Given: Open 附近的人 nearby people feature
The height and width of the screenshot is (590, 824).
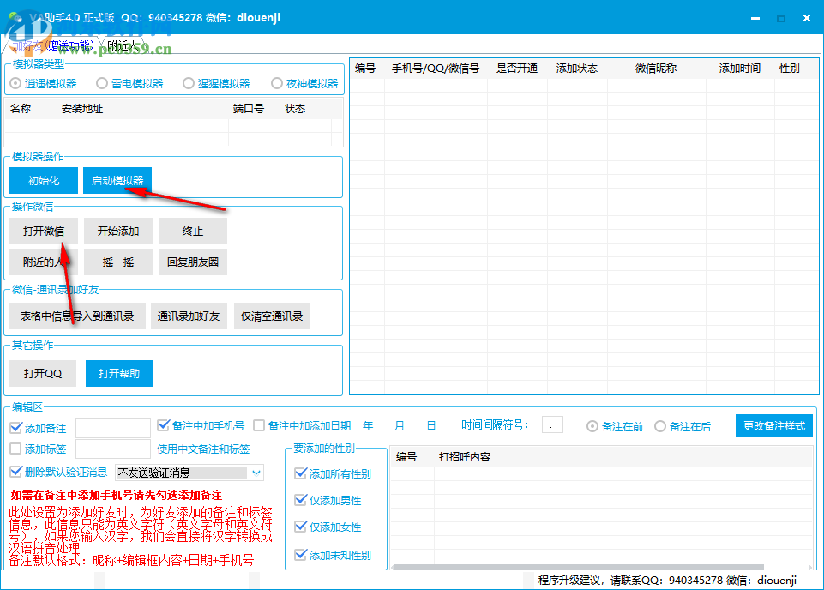Looking at the screenshot, I should point(43,262).
